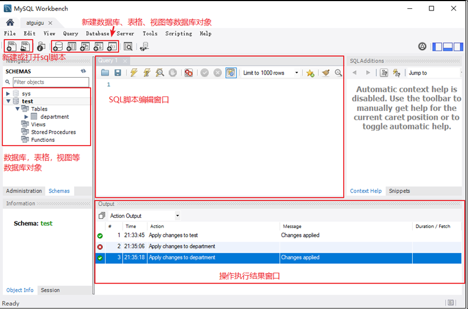468x309 pixels.
Task: Get context help for caret position
Action: tap(384, 73)
